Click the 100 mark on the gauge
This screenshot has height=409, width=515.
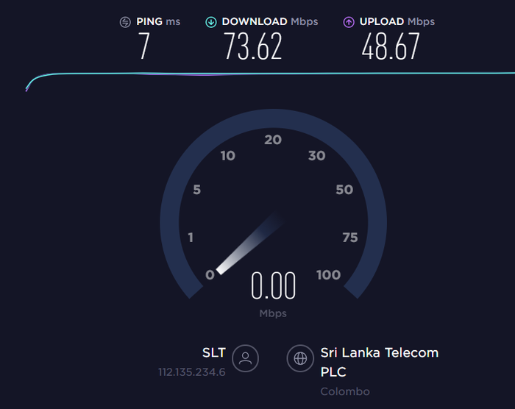click(x=328, y=275)
